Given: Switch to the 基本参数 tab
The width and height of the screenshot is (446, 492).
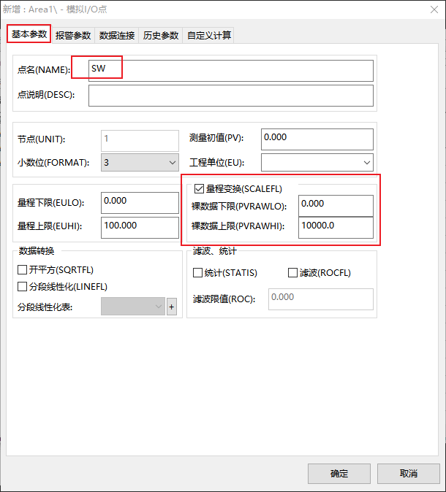Looking at the screenshot, I should coord(29,34).
